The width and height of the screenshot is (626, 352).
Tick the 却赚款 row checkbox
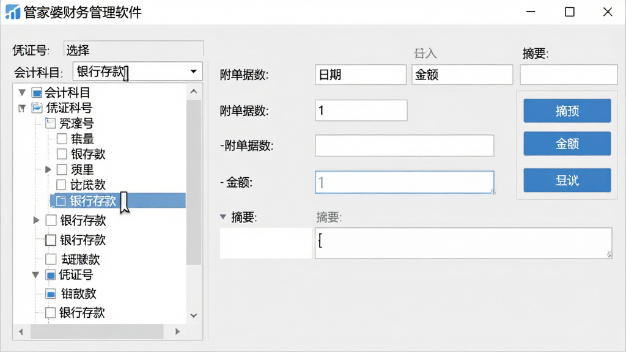pyautogui.click(x=51, y=259)
